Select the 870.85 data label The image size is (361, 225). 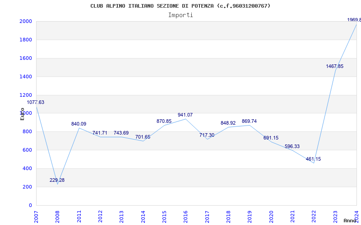[x=164, y=121]
